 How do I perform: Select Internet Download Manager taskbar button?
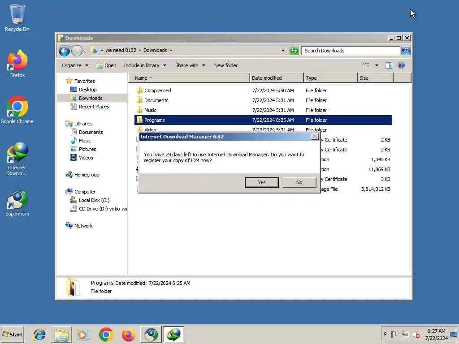pos(173,335)
